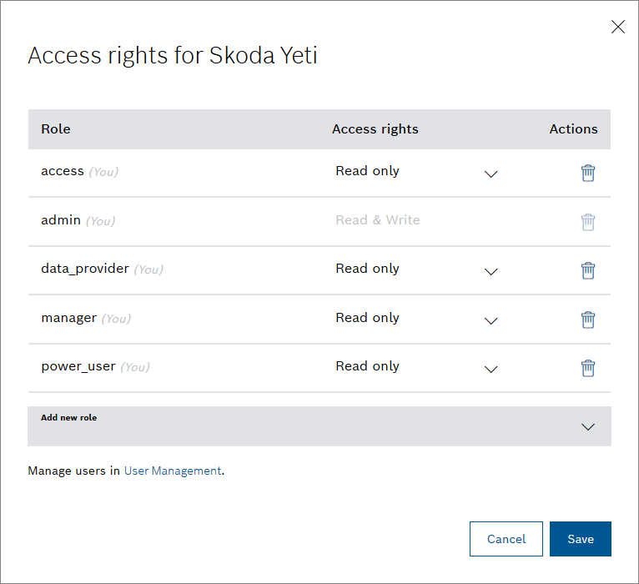The width and height of the screenshot is (639, 584).
Task: Save the access rights settings
Action: pyautogui.click(x=581, y=539)
